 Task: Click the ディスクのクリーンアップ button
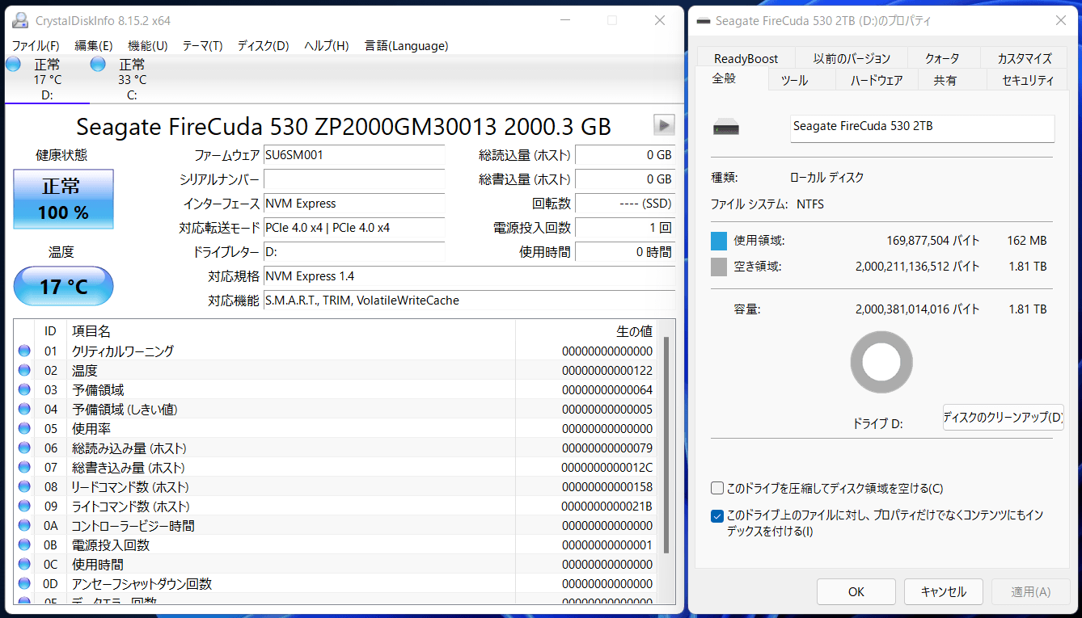(x=1003, y=418)
